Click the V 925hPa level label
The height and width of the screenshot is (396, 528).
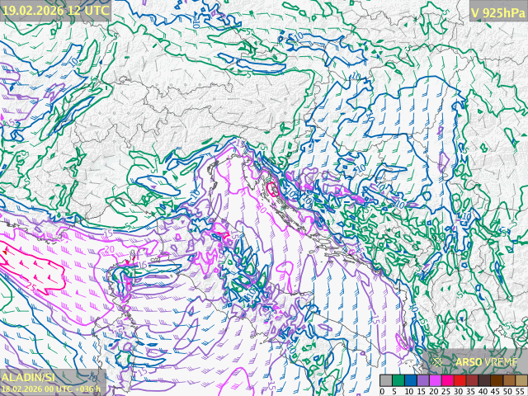(x=497, y=12)
